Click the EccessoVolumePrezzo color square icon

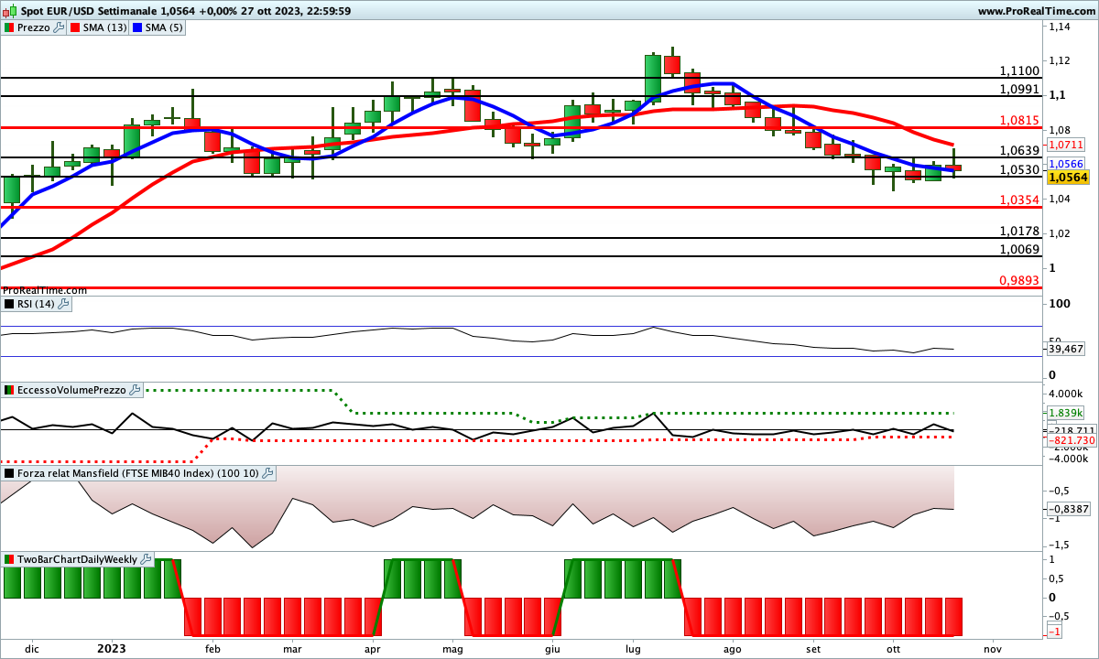click(9, 390)
